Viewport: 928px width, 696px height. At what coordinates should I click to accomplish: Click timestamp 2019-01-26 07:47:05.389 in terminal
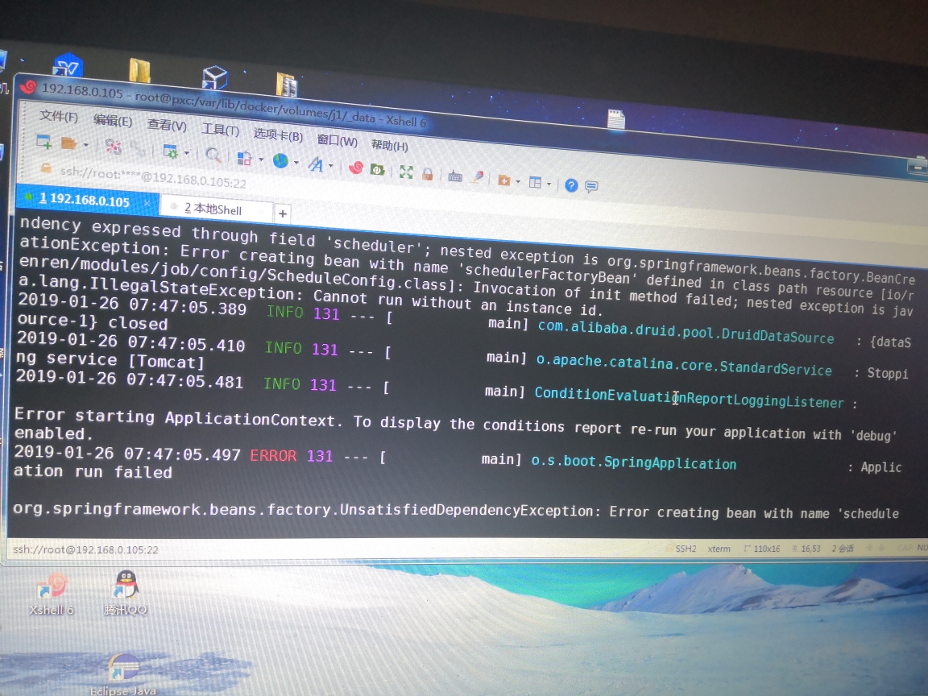click(x=132, y=304)
